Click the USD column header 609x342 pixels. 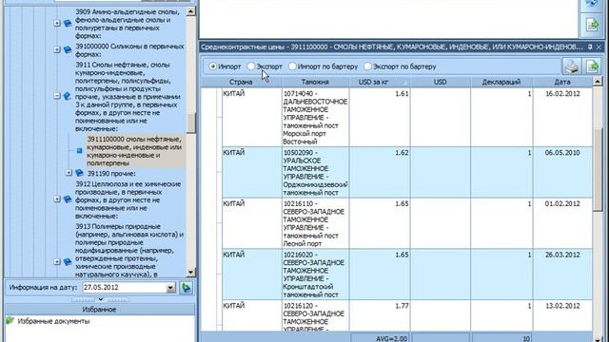[x=440, y=82]
